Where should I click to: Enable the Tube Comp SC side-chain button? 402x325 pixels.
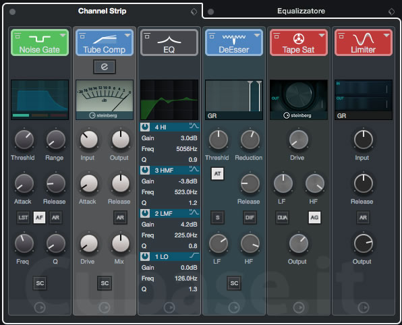105,283
